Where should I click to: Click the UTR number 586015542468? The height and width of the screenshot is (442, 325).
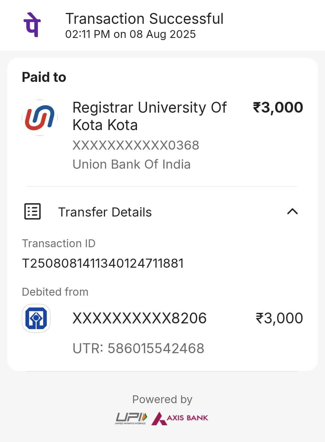click(x=138, y=348)
